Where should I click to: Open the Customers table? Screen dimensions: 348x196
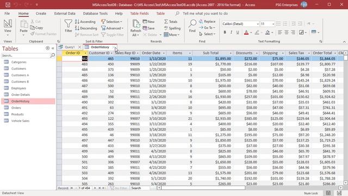pos(18,69)
